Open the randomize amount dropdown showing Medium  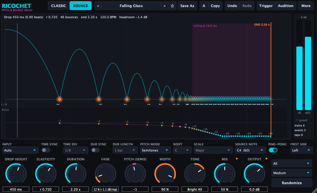(292, 173)
